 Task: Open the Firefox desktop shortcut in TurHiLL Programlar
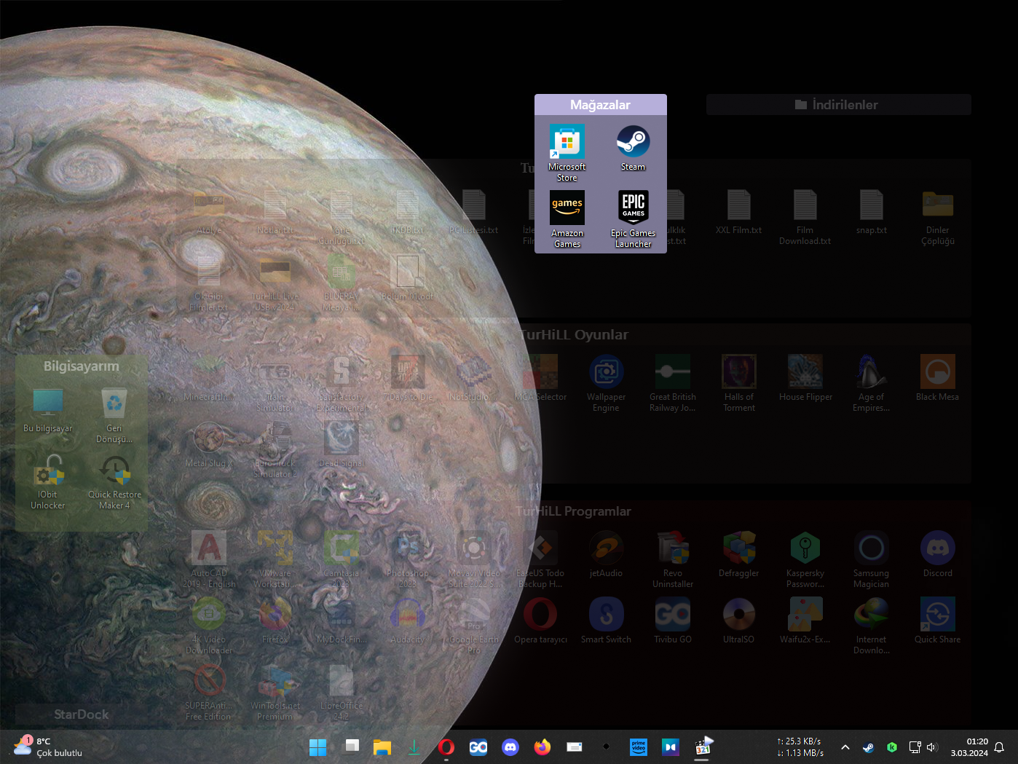(x=275, y=621)
